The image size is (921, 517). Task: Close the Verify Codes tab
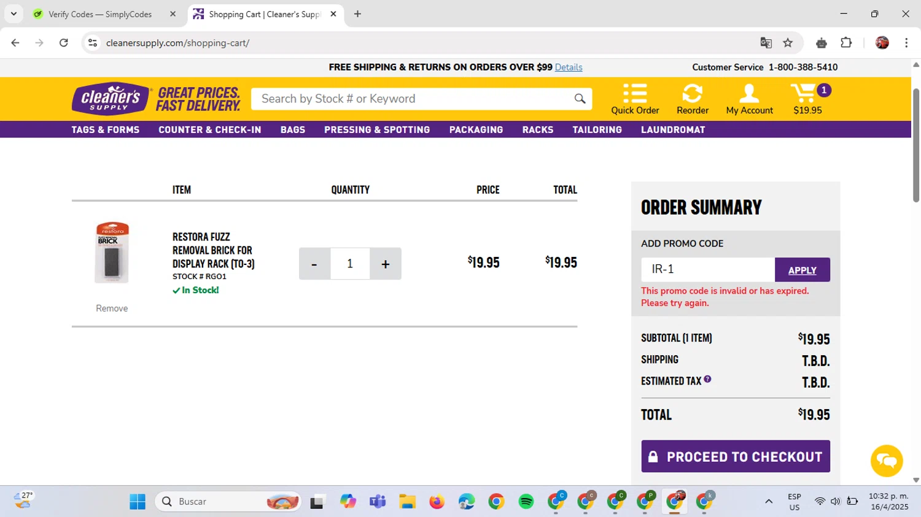[173, 14]
